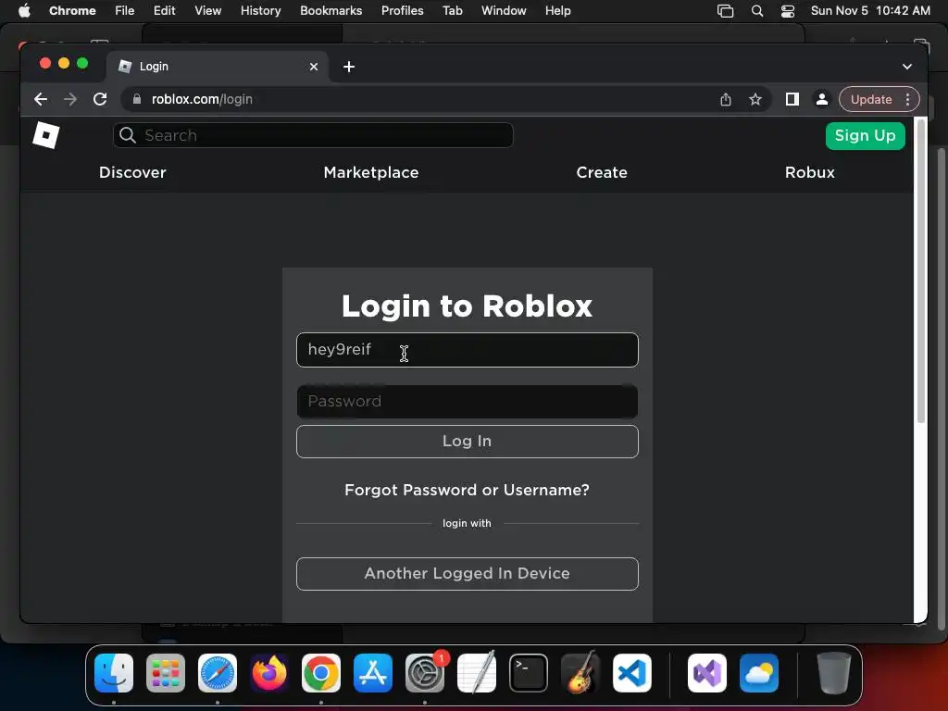Image resolution: width=948 pixels, height=711 pixels.
Task: Open the Robux link
Action: pyautogui.click(x=809, y=172)
